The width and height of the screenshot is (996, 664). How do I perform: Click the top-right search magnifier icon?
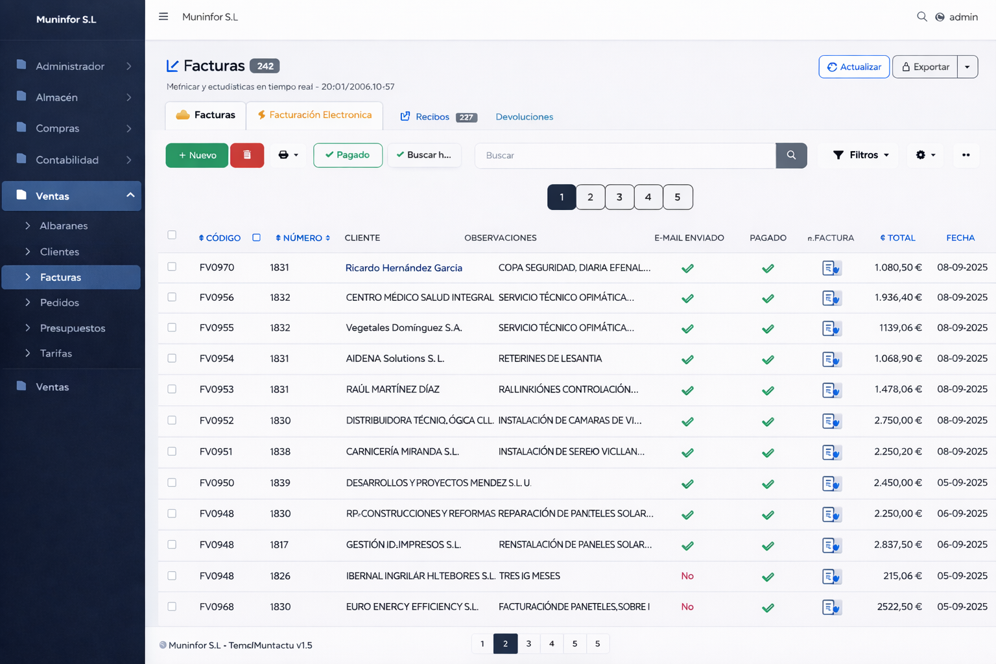click(x=921, y=17)
